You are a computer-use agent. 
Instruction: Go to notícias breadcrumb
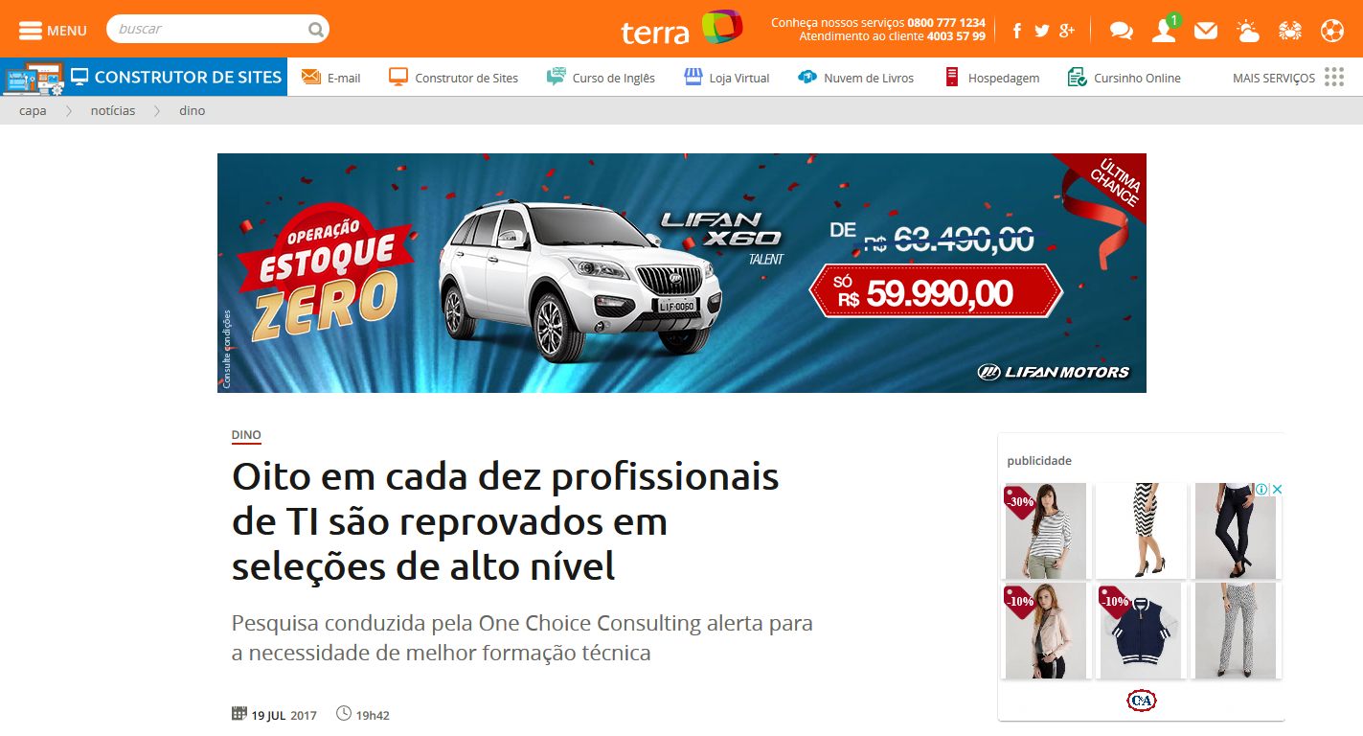pos(113,110)
